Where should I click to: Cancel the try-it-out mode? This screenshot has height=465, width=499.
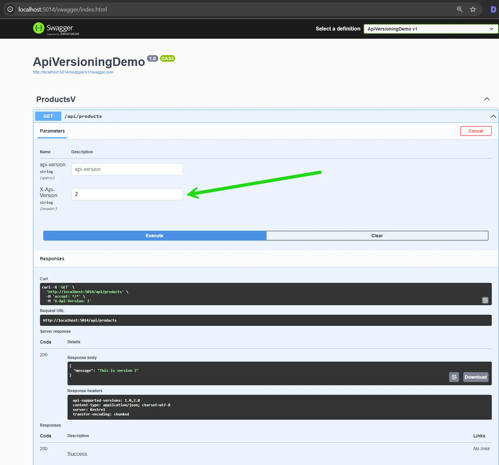tap(476, 131)
